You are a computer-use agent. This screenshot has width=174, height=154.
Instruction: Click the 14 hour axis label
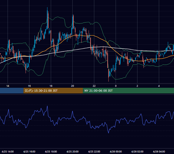[8, 86]
